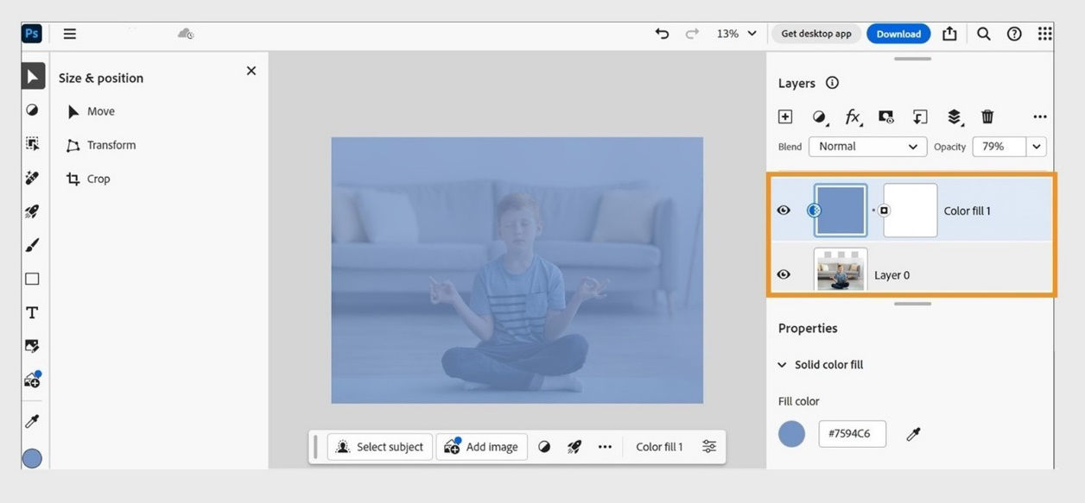Hide the Color fill 1 layer

(x=784, y=209)
